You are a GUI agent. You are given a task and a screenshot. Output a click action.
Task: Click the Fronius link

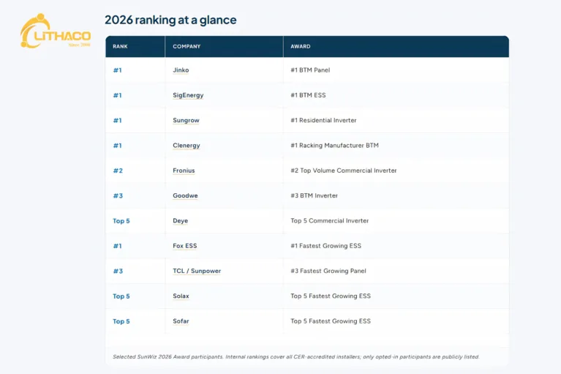point(184,171)
